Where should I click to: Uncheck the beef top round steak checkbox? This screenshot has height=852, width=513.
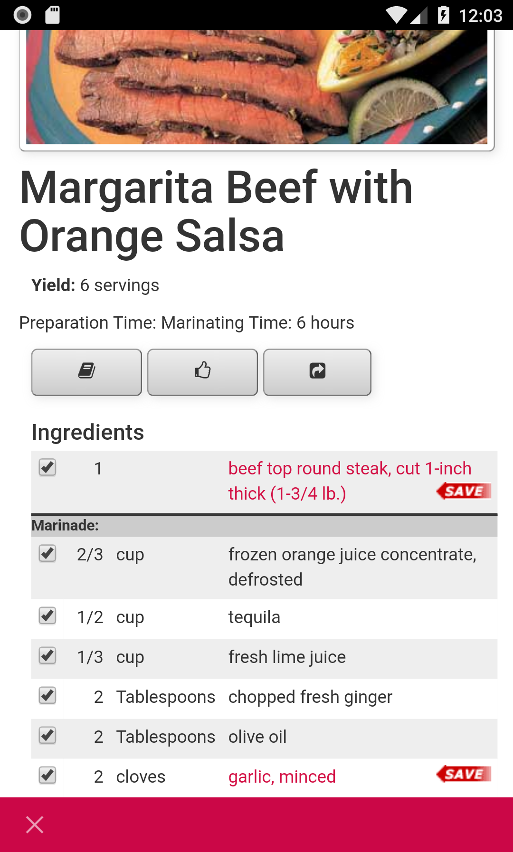point(47,467)
